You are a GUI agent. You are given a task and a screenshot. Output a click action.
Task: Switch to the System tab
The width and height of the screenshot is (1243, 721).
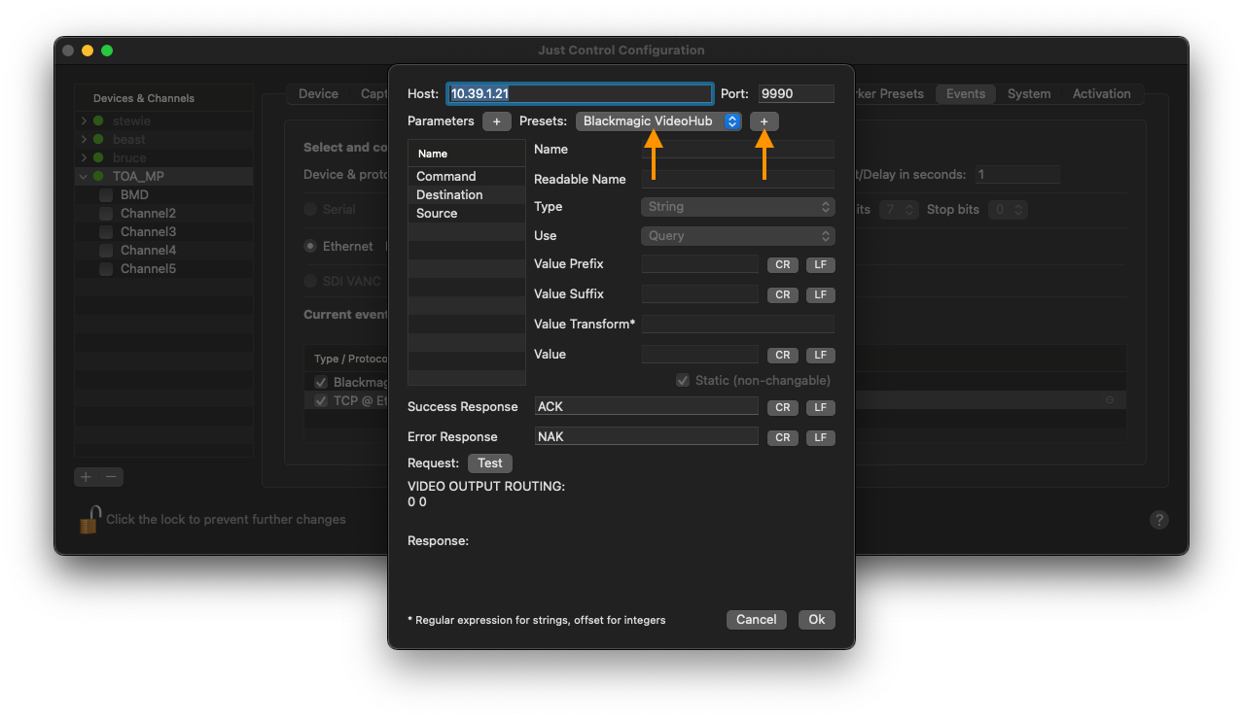click(x=1029, y=94)
